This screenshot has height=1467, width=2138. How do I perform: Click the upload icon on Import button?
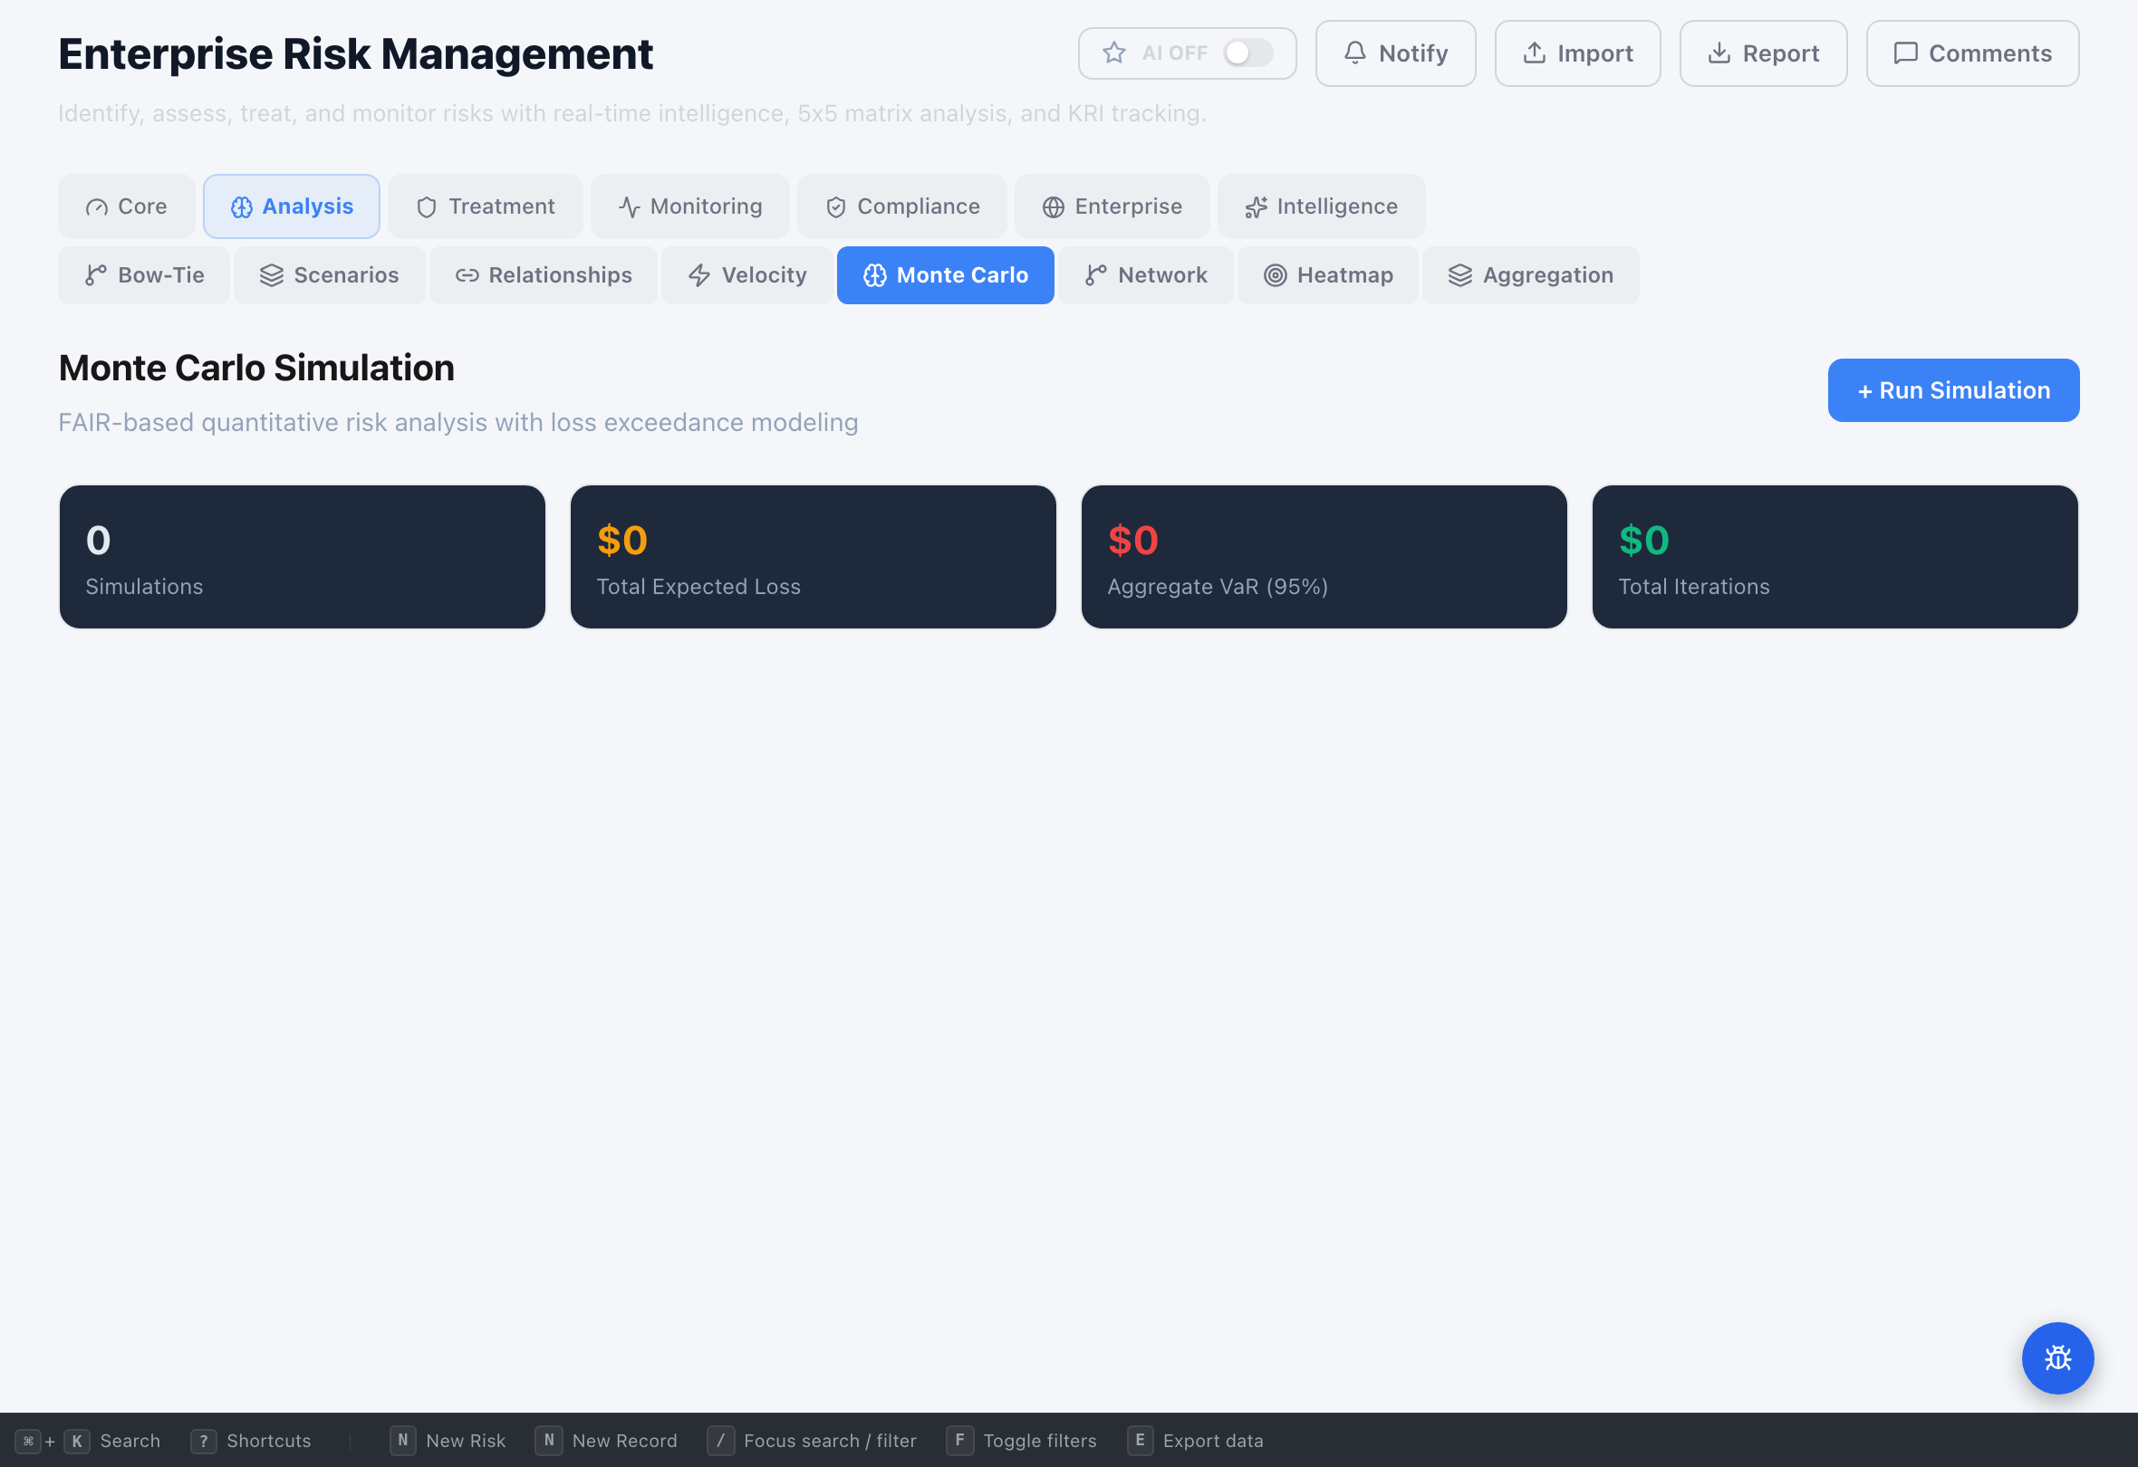[x=1535, y=53]
